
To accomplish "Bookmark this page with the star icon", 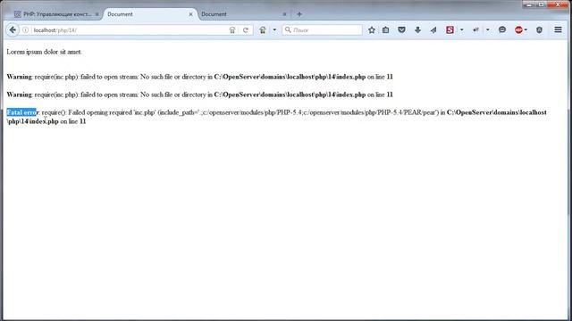I will 372,30.
